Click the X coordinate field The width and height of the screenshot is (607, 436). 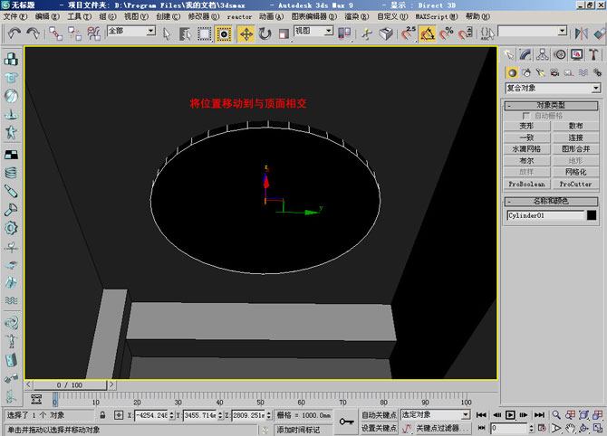pyautogui.click(x=152, y=415)
